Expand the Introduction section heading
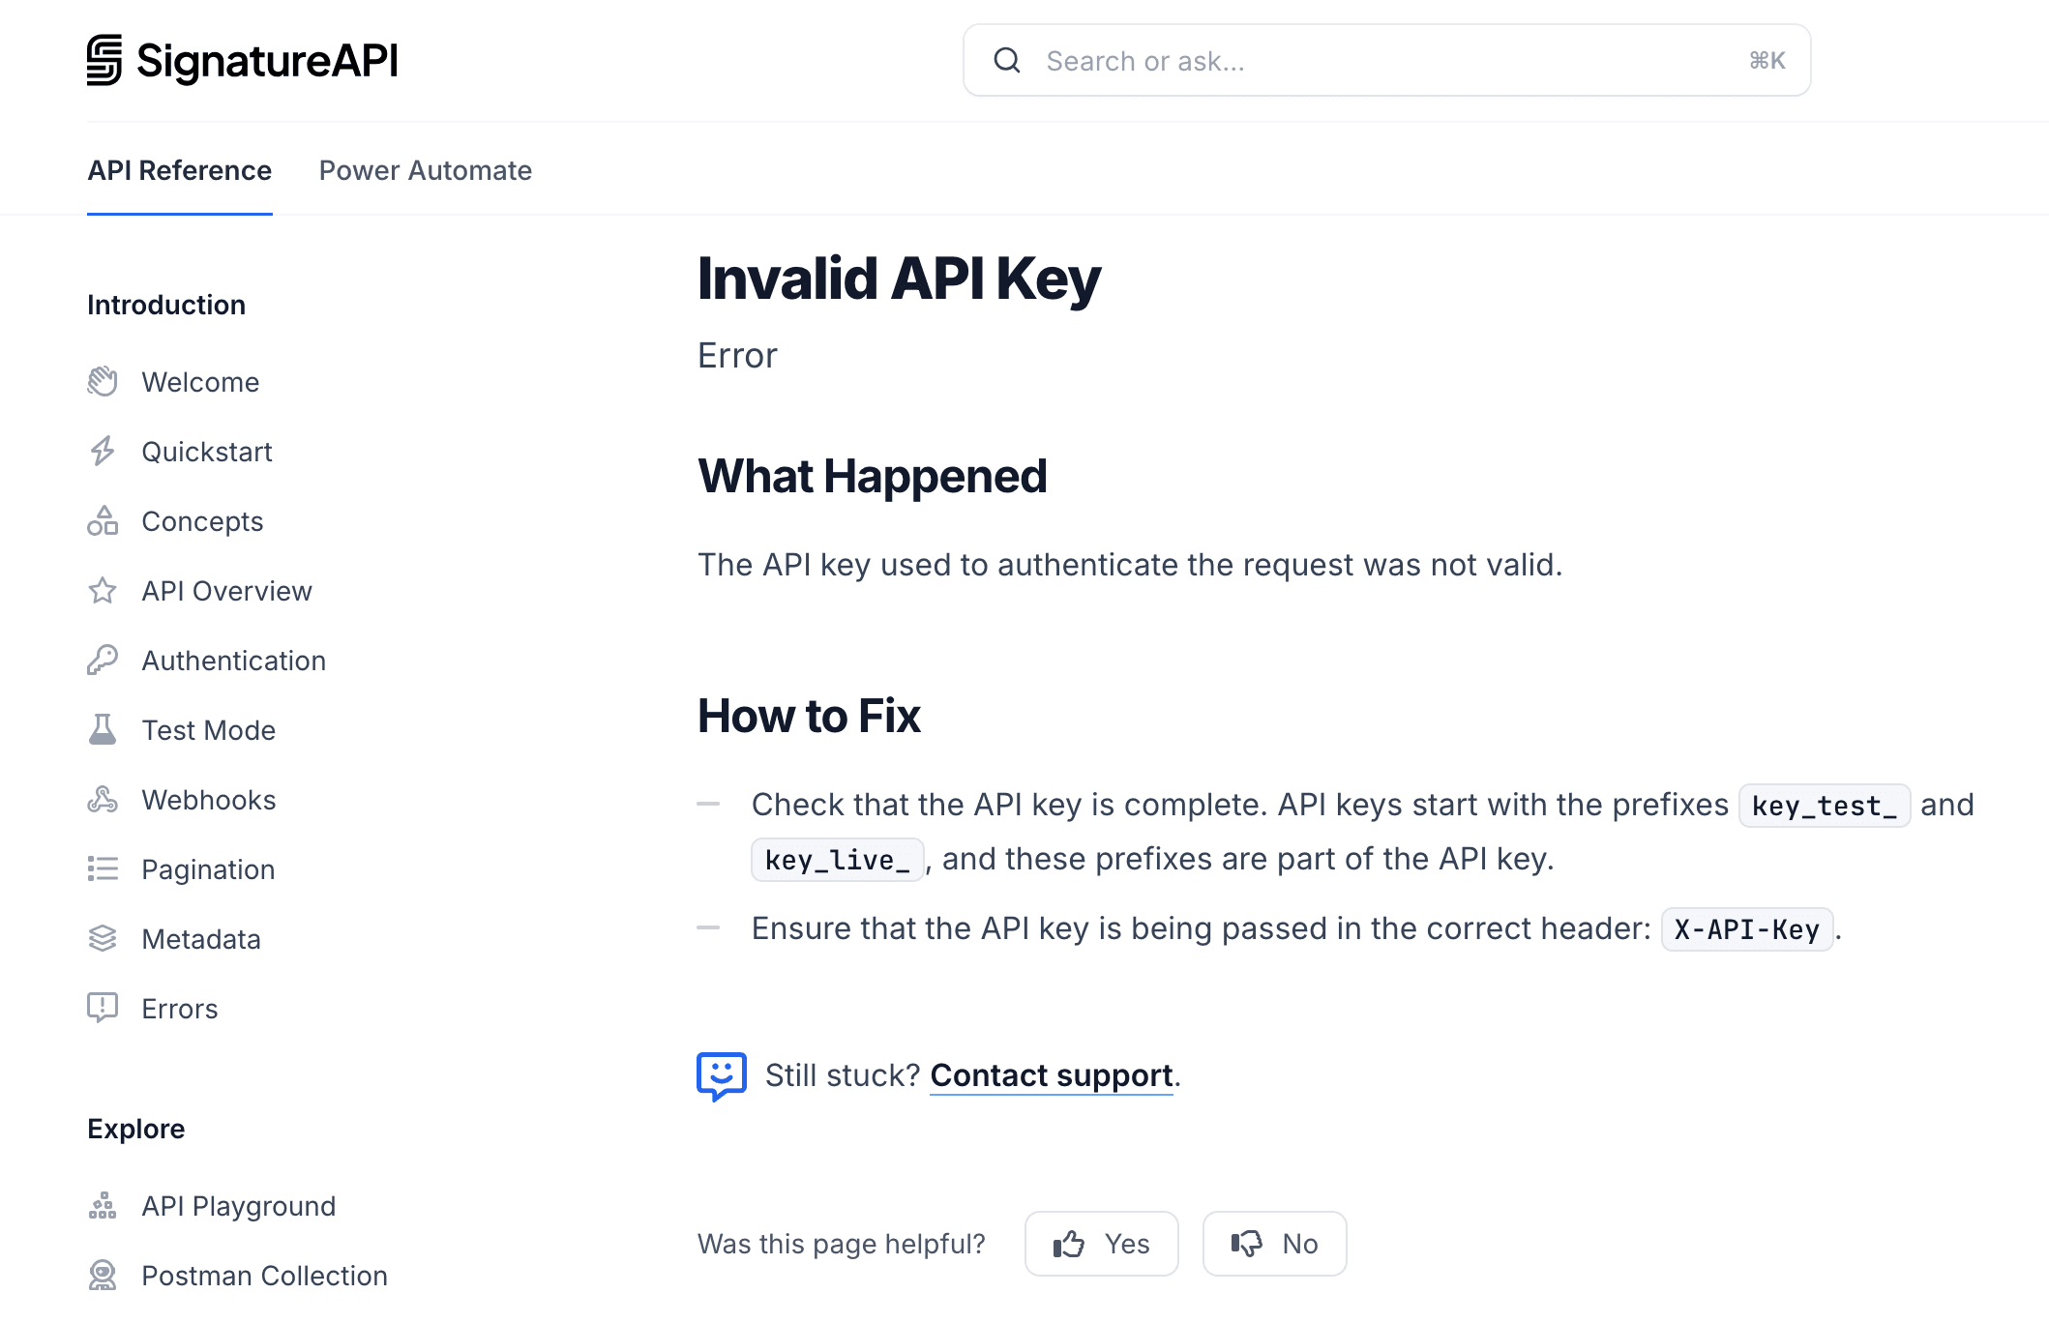This screenshot has width=2049, height=1323. pos(165,303)
